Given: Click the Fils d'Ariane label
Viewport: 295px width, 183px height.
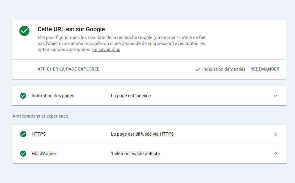Looking at the screenshot, I should 44,154.
